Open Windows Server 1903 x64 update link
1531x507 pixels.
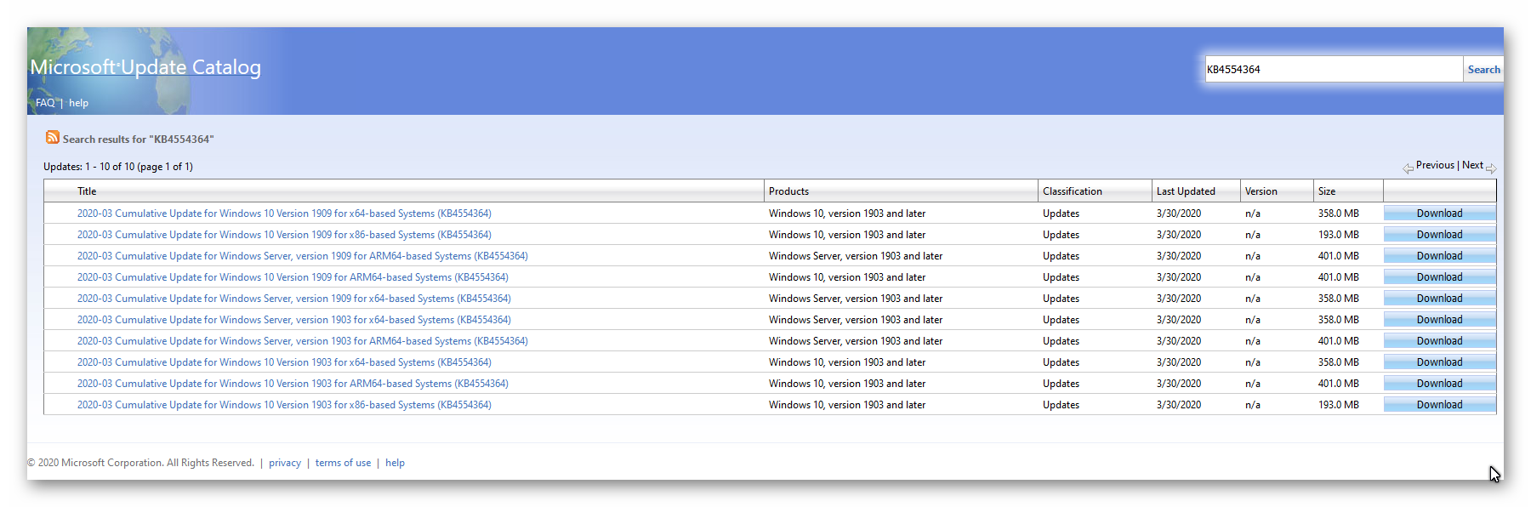point(293,320)
